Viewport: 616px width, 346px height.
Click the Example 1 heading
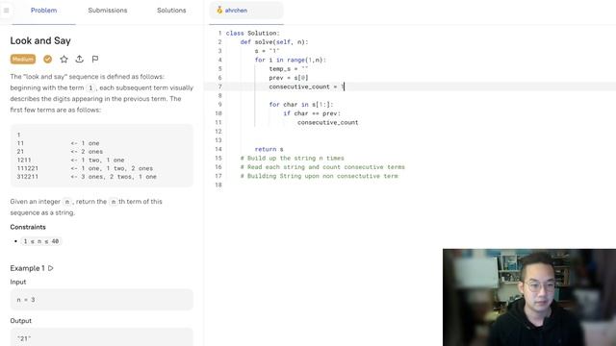pyautogui.click(x=28, y=268)
